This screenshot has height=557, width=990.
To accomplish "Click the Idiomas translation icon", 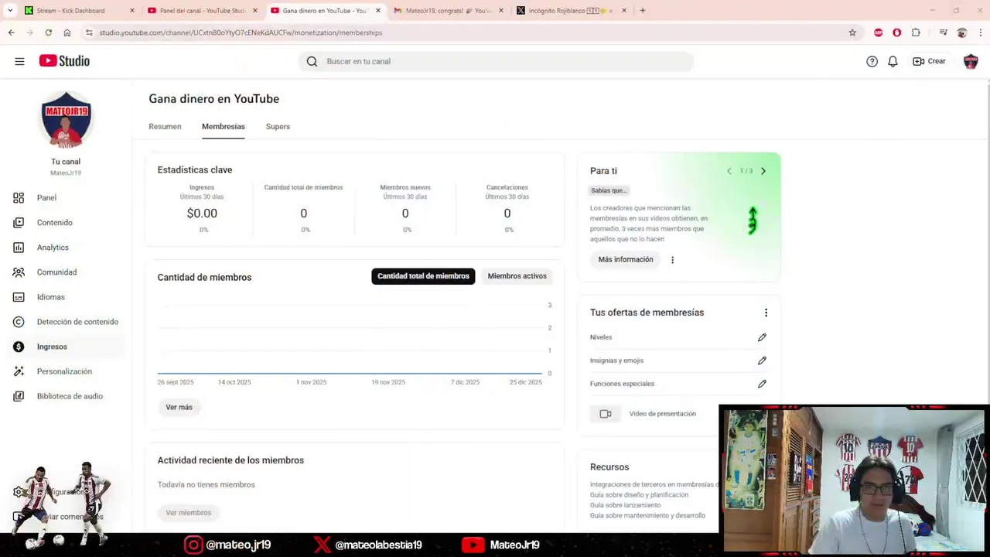I will point(19,297).
